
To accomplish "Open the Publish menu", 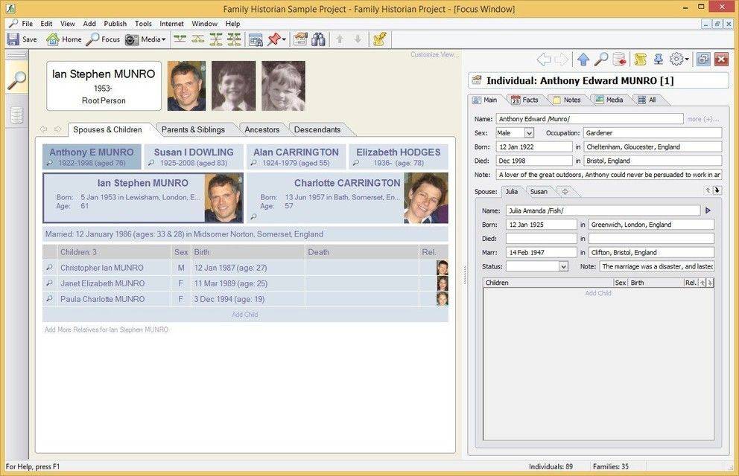I will tap(115, 24).
